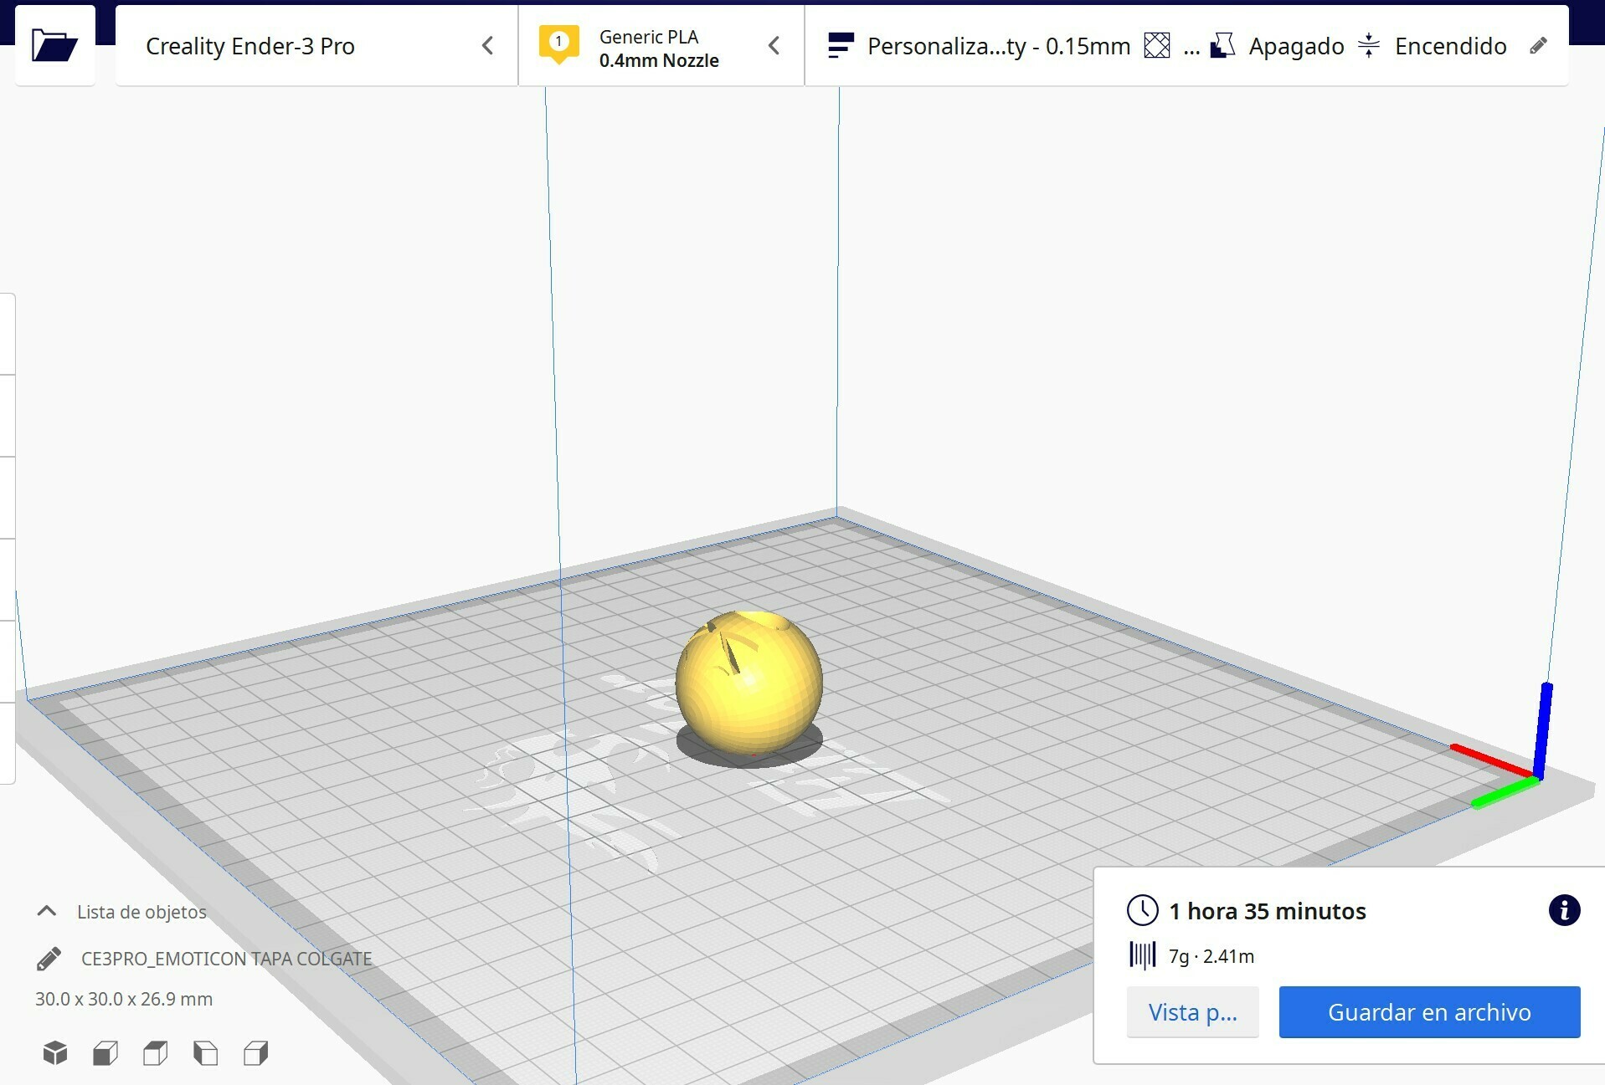Open the Vista previa preview
The image size is (1605, 1085).
1192,1012
